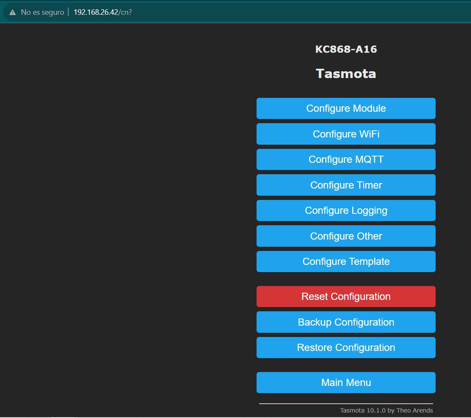
Task: Open Configure WiFi settings
Action: [345, 134]
